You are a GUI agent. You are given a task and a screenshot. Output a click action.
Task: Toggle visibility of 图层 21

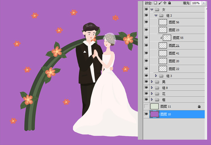pos(146,45)
